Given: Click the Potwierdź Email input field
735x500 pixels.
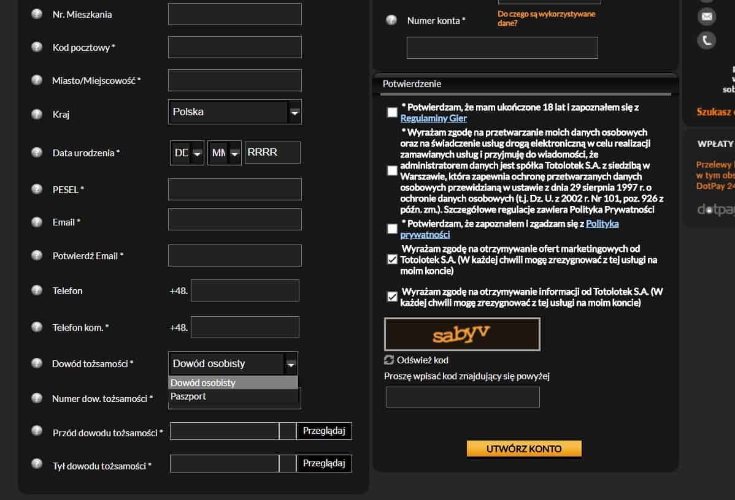Looking at the screenshot, I should (x=235, y=255).
